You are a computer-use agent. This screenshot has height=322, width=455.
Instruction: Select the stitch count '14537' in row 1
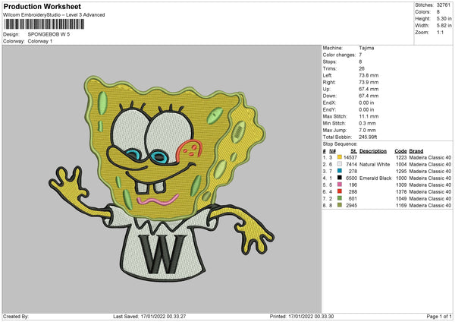(350, 157)
